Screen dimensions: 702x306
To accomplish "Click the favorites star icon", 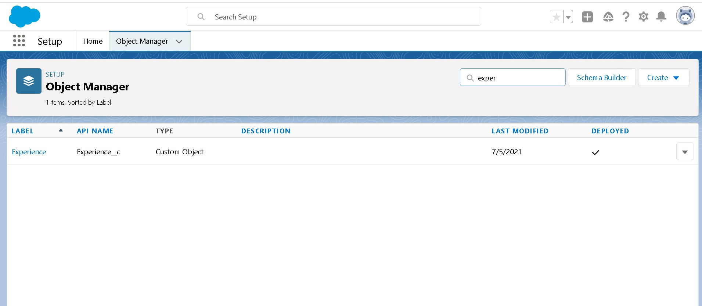I will pyautogui.click(x=556, y=17).
